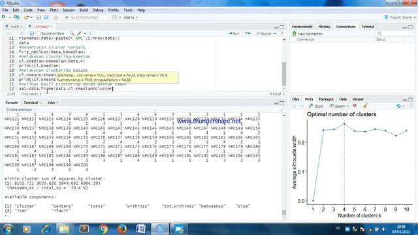This screenshot has height=235, width=418.
Task: Switch to the k.k.R script tab
Action: point(15,26)
